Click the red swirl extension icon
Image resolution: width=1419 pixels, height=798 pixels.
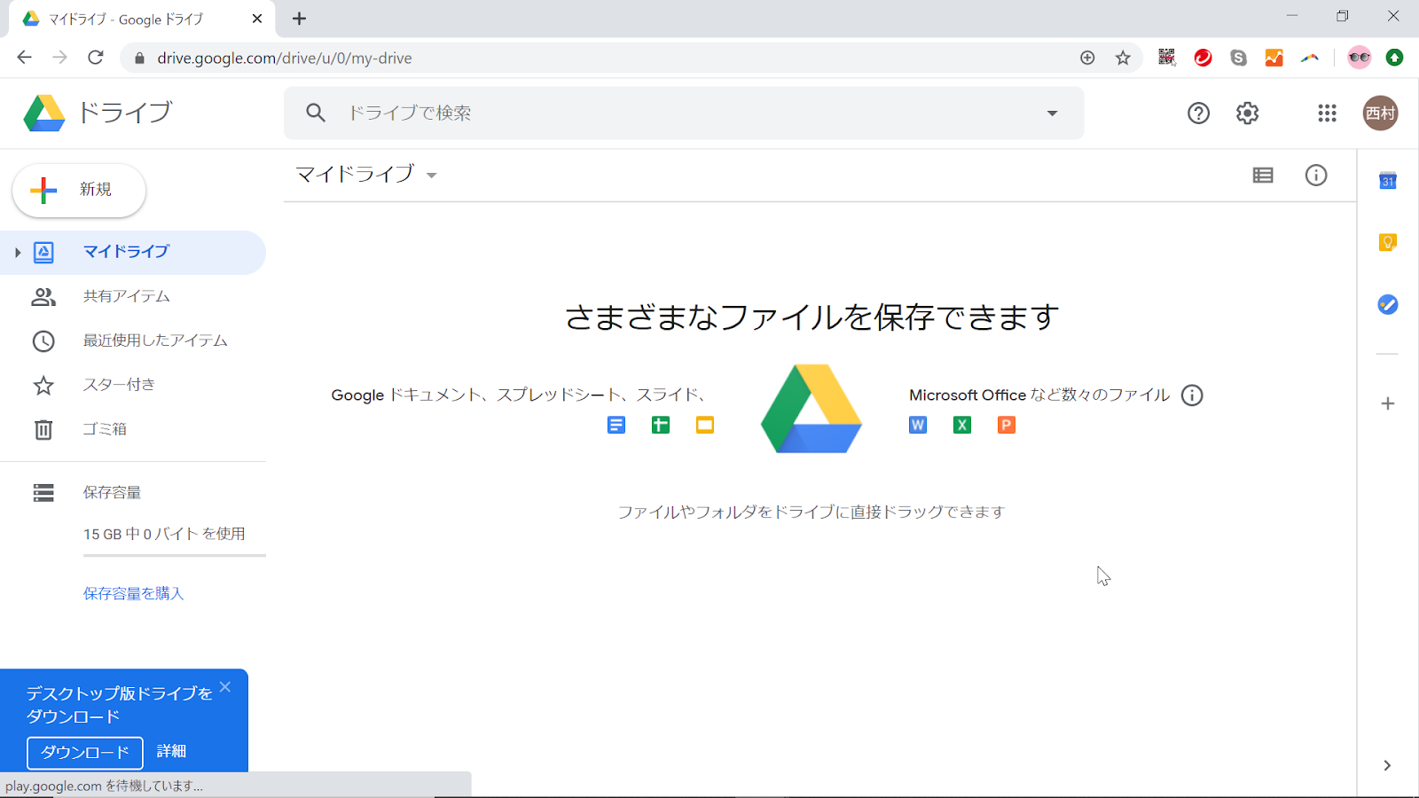[1203, 58]
